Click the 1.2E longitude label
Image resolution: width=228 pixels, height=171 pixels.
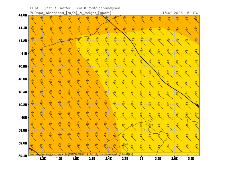pyautogui.click(x=43, y=159)
